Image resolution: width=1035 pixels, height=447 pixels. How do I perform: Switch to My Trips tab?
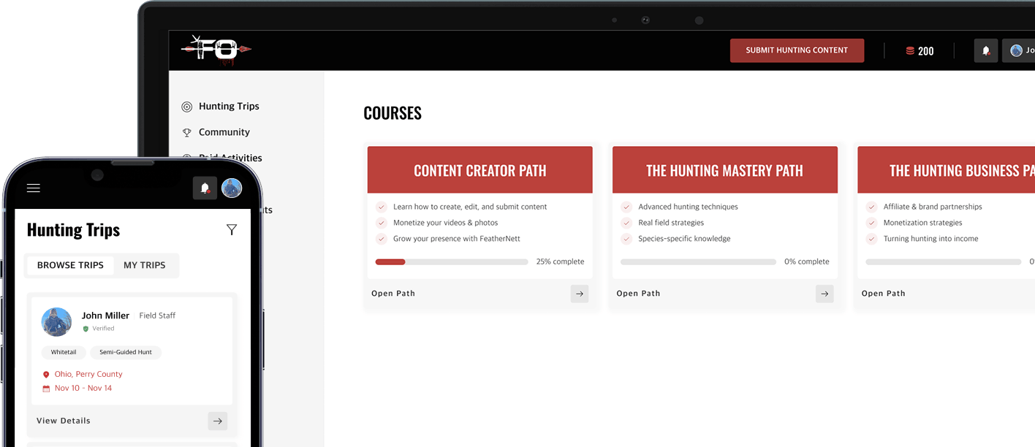(144, 265)
